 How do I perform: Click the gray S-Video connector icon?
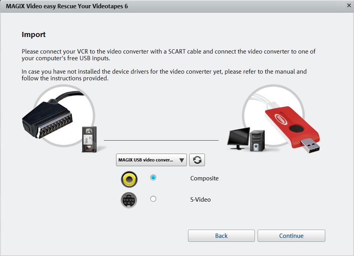coord(129,200)
